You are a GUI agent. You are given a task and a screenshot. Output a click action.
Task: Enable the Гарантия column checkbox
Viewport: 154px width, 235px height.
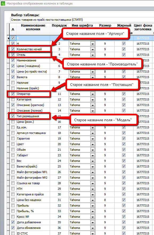point(13,139)
